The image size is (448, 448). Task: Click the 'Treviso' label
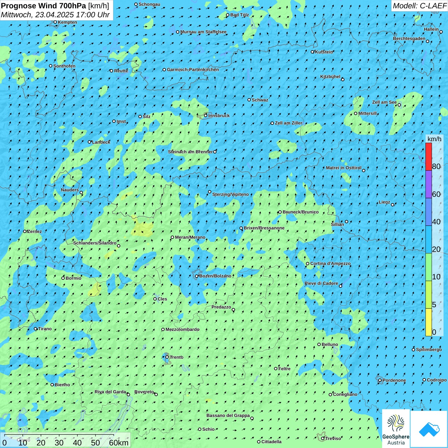[x=333, y=438]
